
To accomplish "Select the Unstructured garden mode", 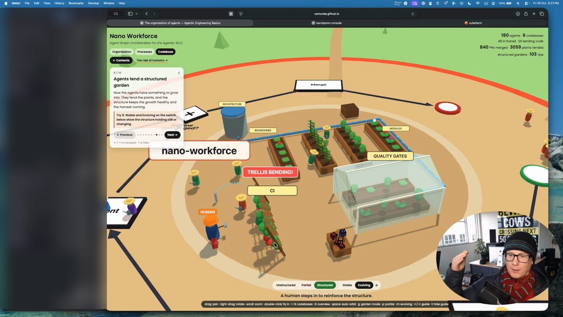I will (285, 285).
